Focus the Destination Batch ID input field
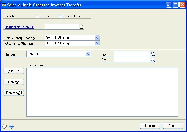Screen dimensions: 187x132 (62, 27)
